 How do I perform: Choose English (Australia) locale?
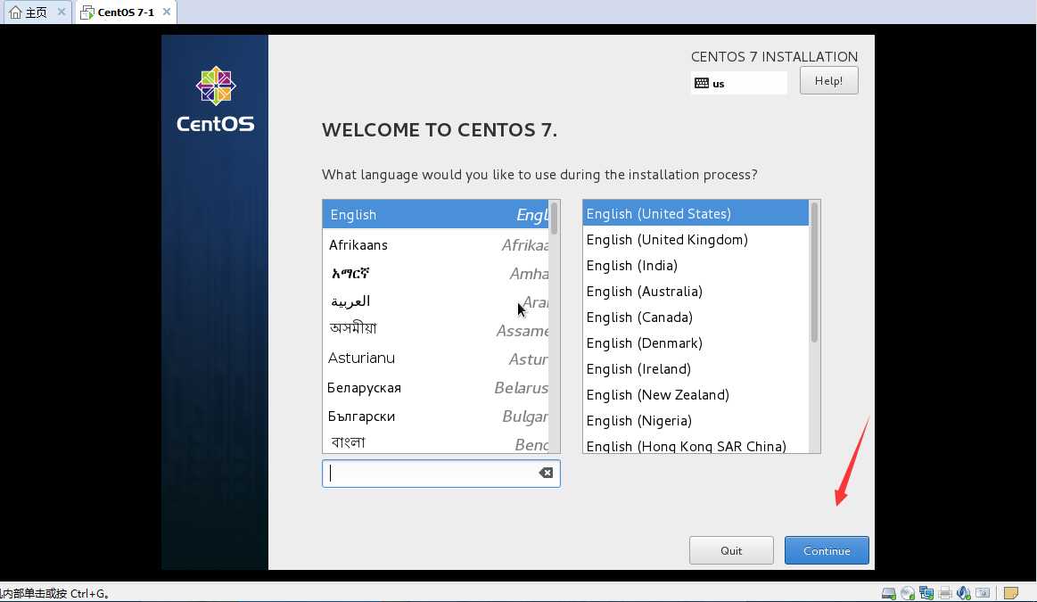coord(695,291)
